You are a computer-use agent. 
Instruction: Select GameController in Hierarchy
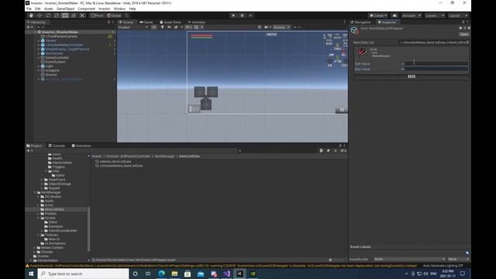pos(57,57)
